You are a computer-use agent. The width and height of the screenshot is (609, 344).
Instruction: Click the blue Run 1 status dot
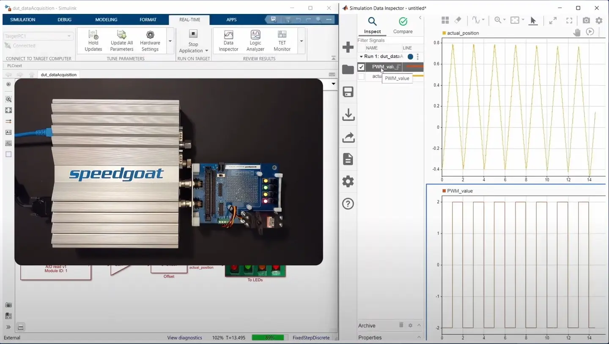tap(410, 57)
